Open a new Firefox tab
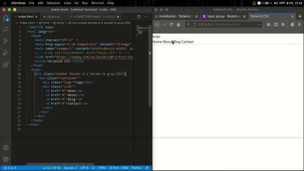Screen dimensions: 304x171 300,17
